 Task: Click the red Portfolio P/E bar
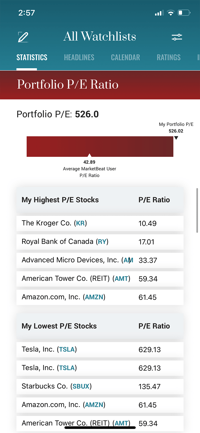pos(100,146)
